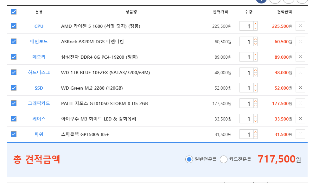Click the 파워 quantity input field
313x183 pixels.
[246, 134]
